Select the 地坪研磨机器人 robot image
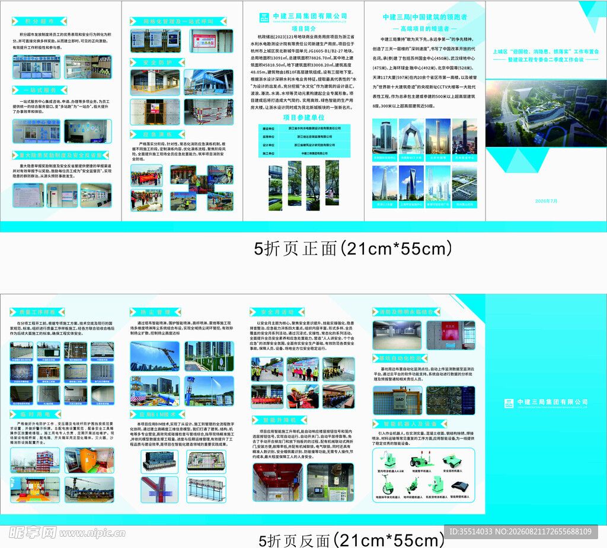The height and width of the screenshot is (548, 607). (x=413, y=486)
